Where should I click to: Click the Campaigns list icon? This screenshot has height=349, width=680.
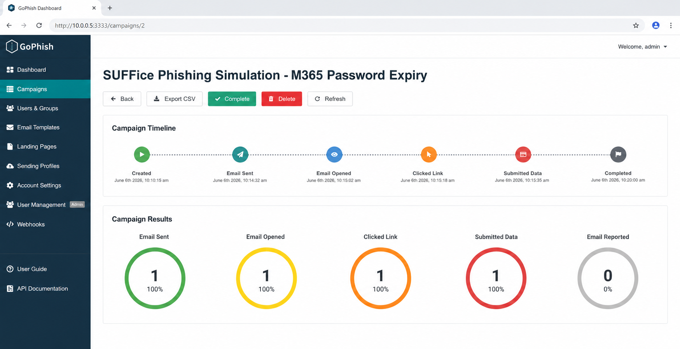pyautogui.click(x=10, y=89)
